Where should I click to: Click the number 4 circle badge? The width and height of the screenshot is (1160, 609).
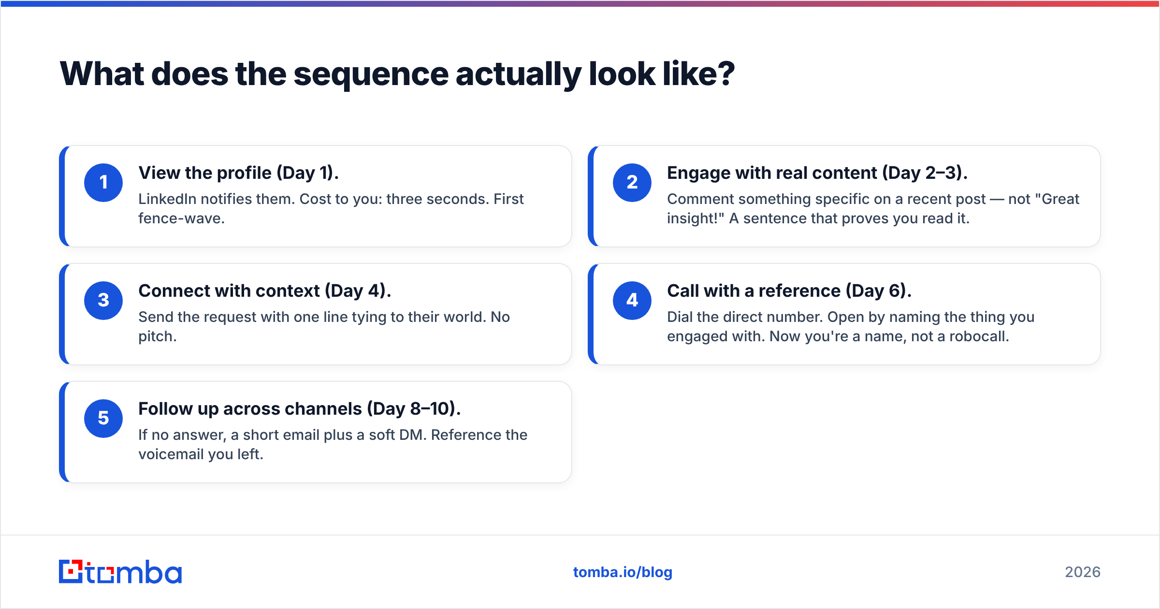[x=632, y=301]
